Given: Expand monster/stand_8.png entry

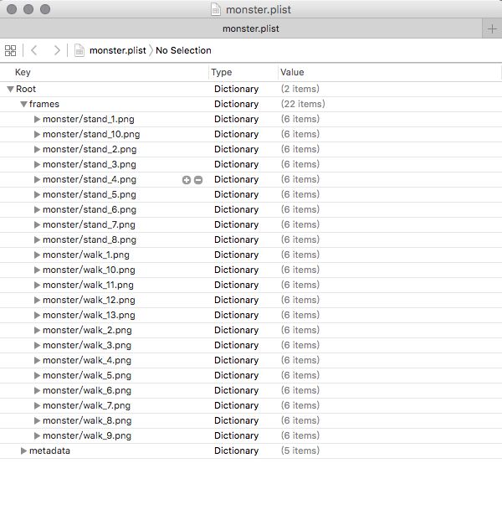Looking at the screenshot, I should click(x=37, y=240).
